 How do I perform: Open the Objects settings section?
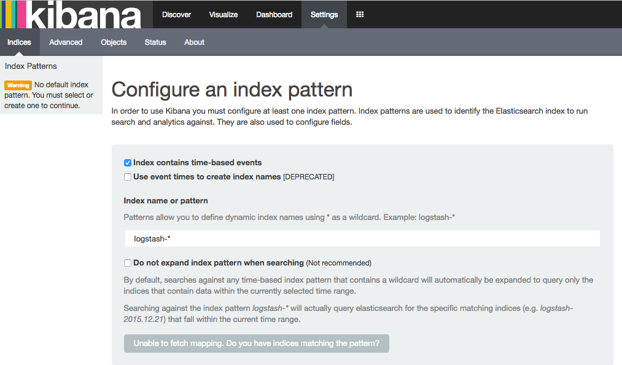click(114, 42)
